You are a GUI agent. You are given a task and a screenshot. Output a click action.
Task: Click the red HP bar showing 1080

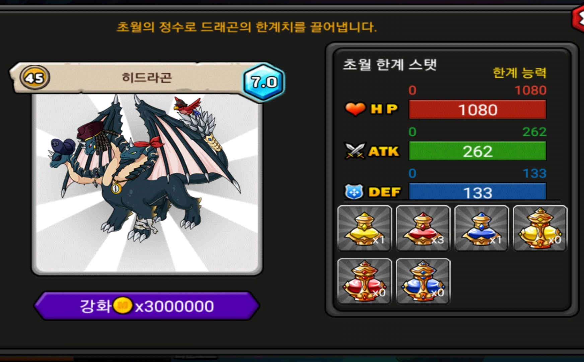click(x=478, y=109)
